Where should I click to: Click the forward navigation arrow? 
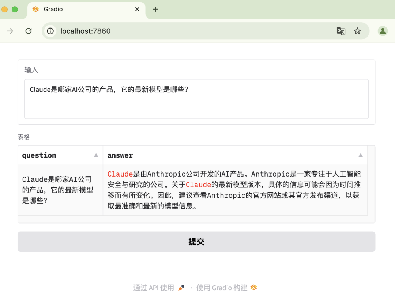10,31
